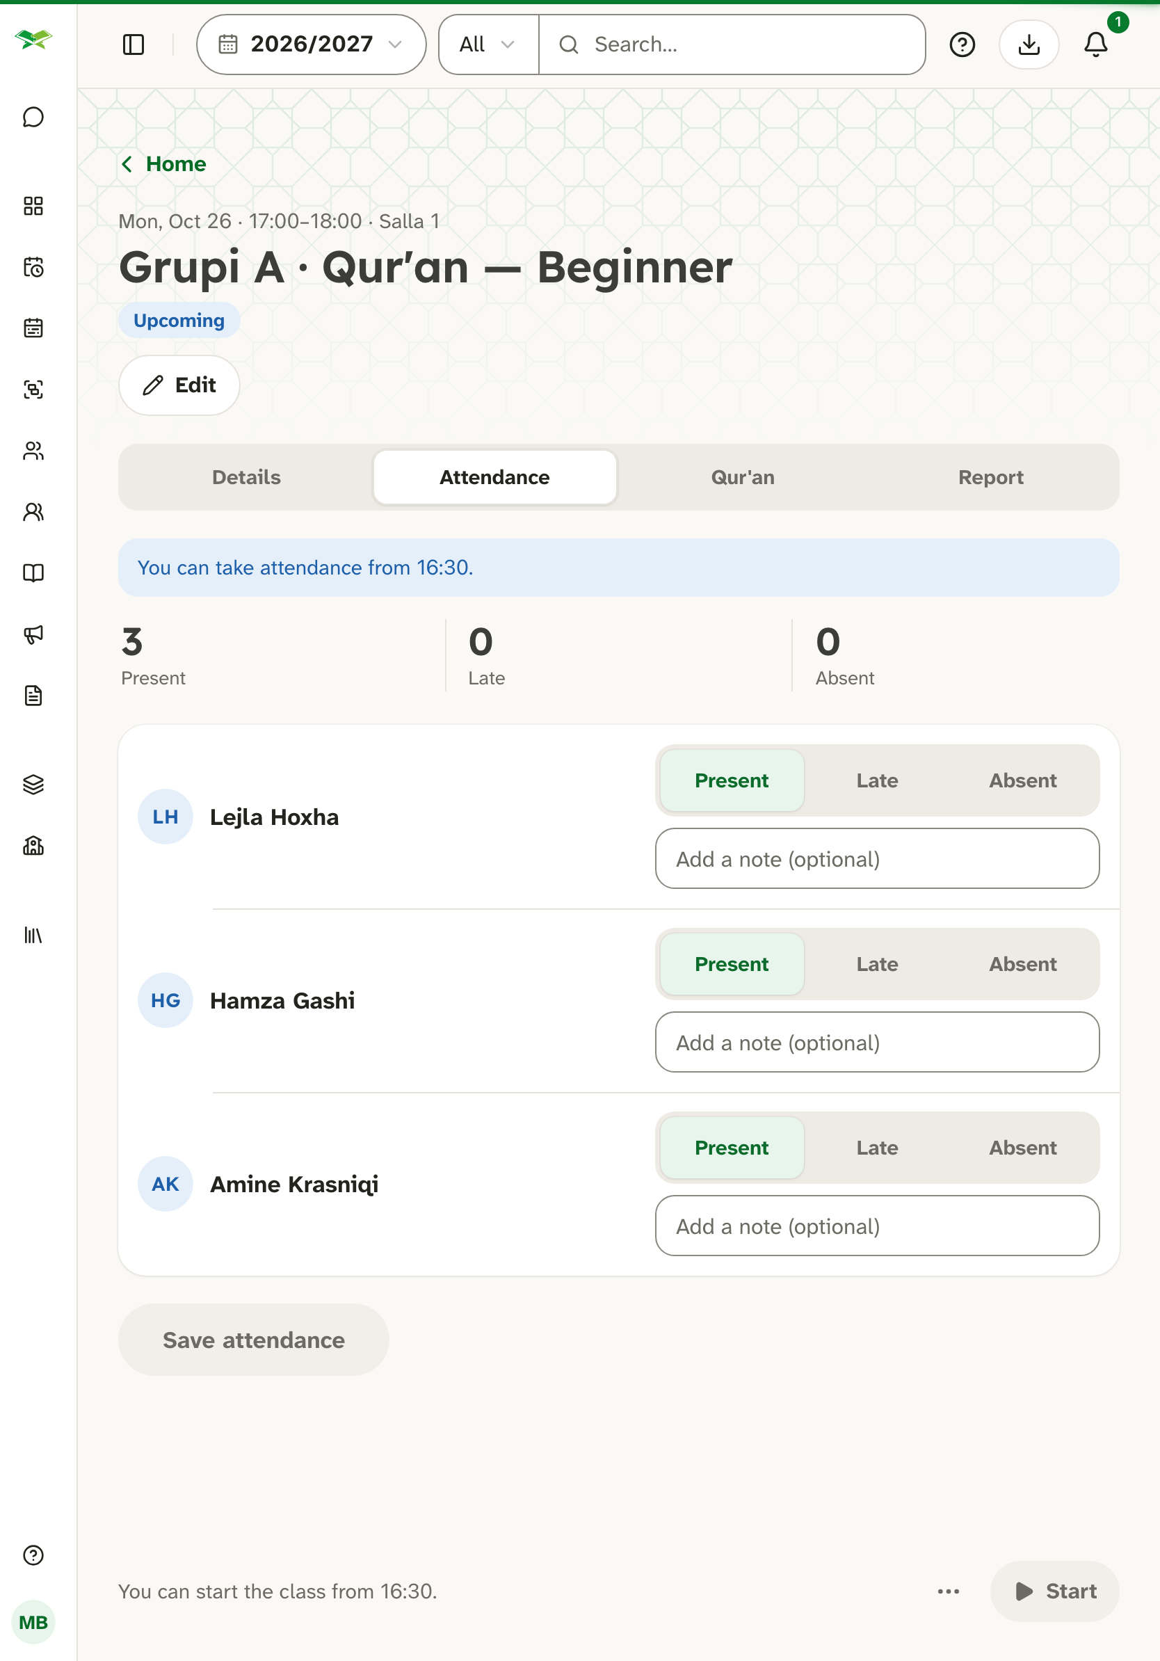1160x1661 pixels.
Task: Switch to the Qur'an tab
Action: coord(743,477)
